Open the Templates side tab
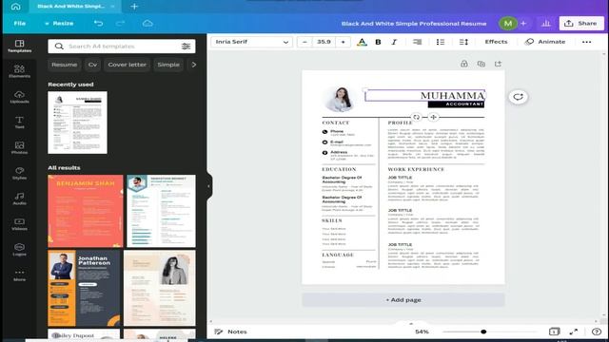The width and height of the screenshot is (609, 342). tap(19, 46)
